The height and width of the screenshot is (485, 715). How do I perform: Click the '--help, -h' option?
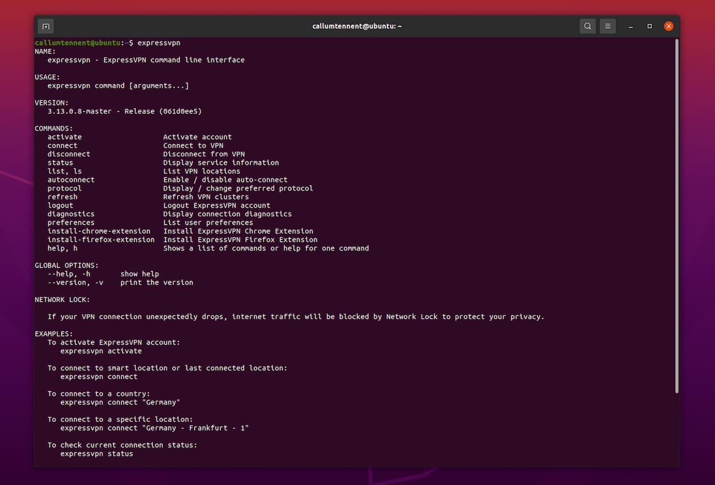(69, 274)
